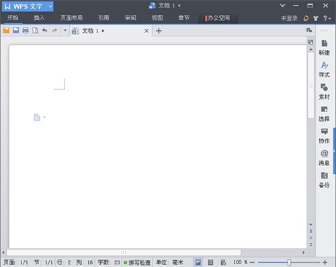Screen dimensions: 336x267
Task: Open the 素材 materials sidebar icon
Action: [324, 91]
